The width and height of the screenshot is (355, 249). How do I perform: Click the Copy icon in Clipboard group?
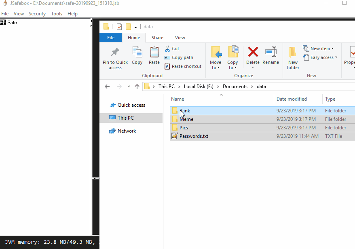coord(137,53)
